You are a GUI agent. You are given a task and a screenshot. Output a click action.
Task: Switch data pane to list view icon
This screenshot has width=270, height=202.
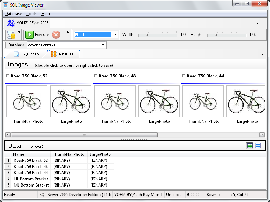coord(258,146)
